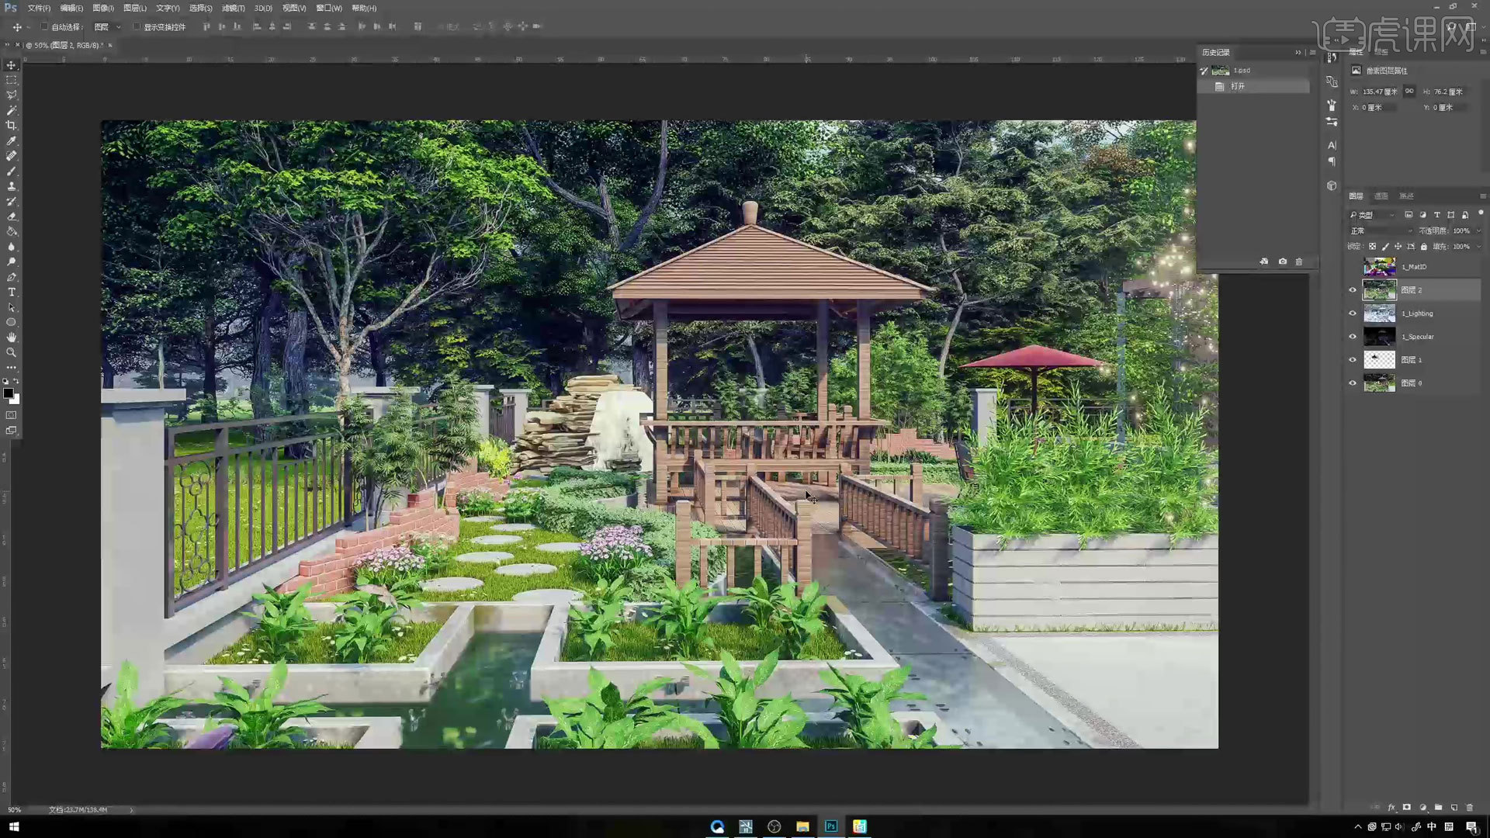Create new snapshot in History panel

(1282, 261)
